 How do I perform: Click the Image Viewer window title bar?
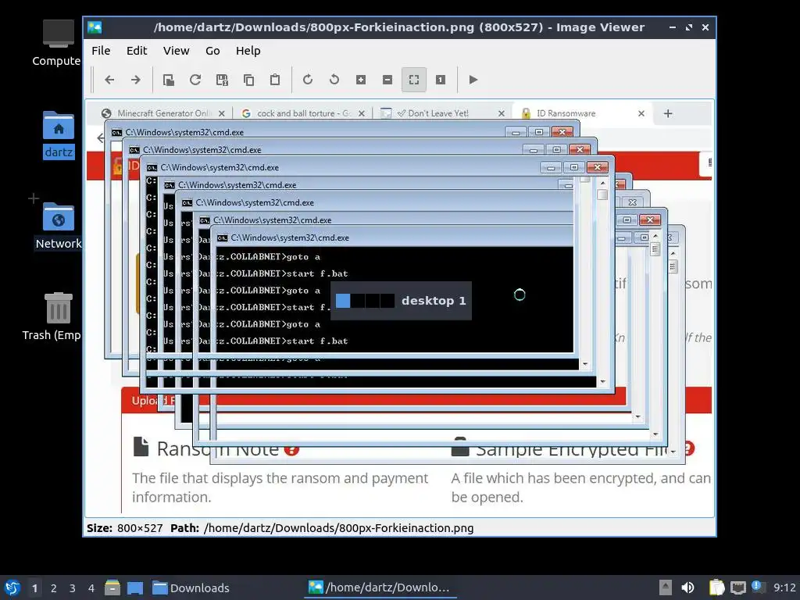(x=399, y=27)
